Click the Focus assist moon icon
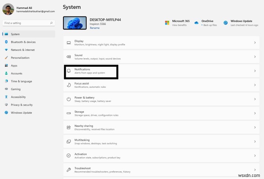Viewport: 264px width, 179px height. point(69,85)
